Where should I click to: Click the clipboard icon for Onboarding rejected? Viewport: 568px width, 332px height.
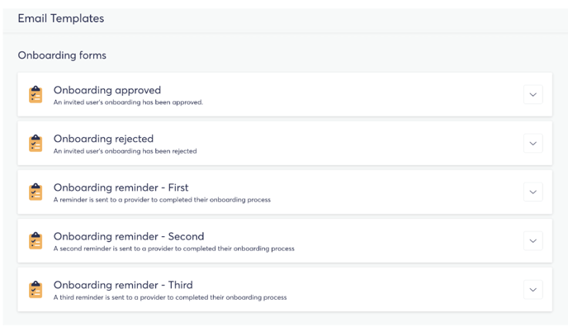[x=35, y=143]
